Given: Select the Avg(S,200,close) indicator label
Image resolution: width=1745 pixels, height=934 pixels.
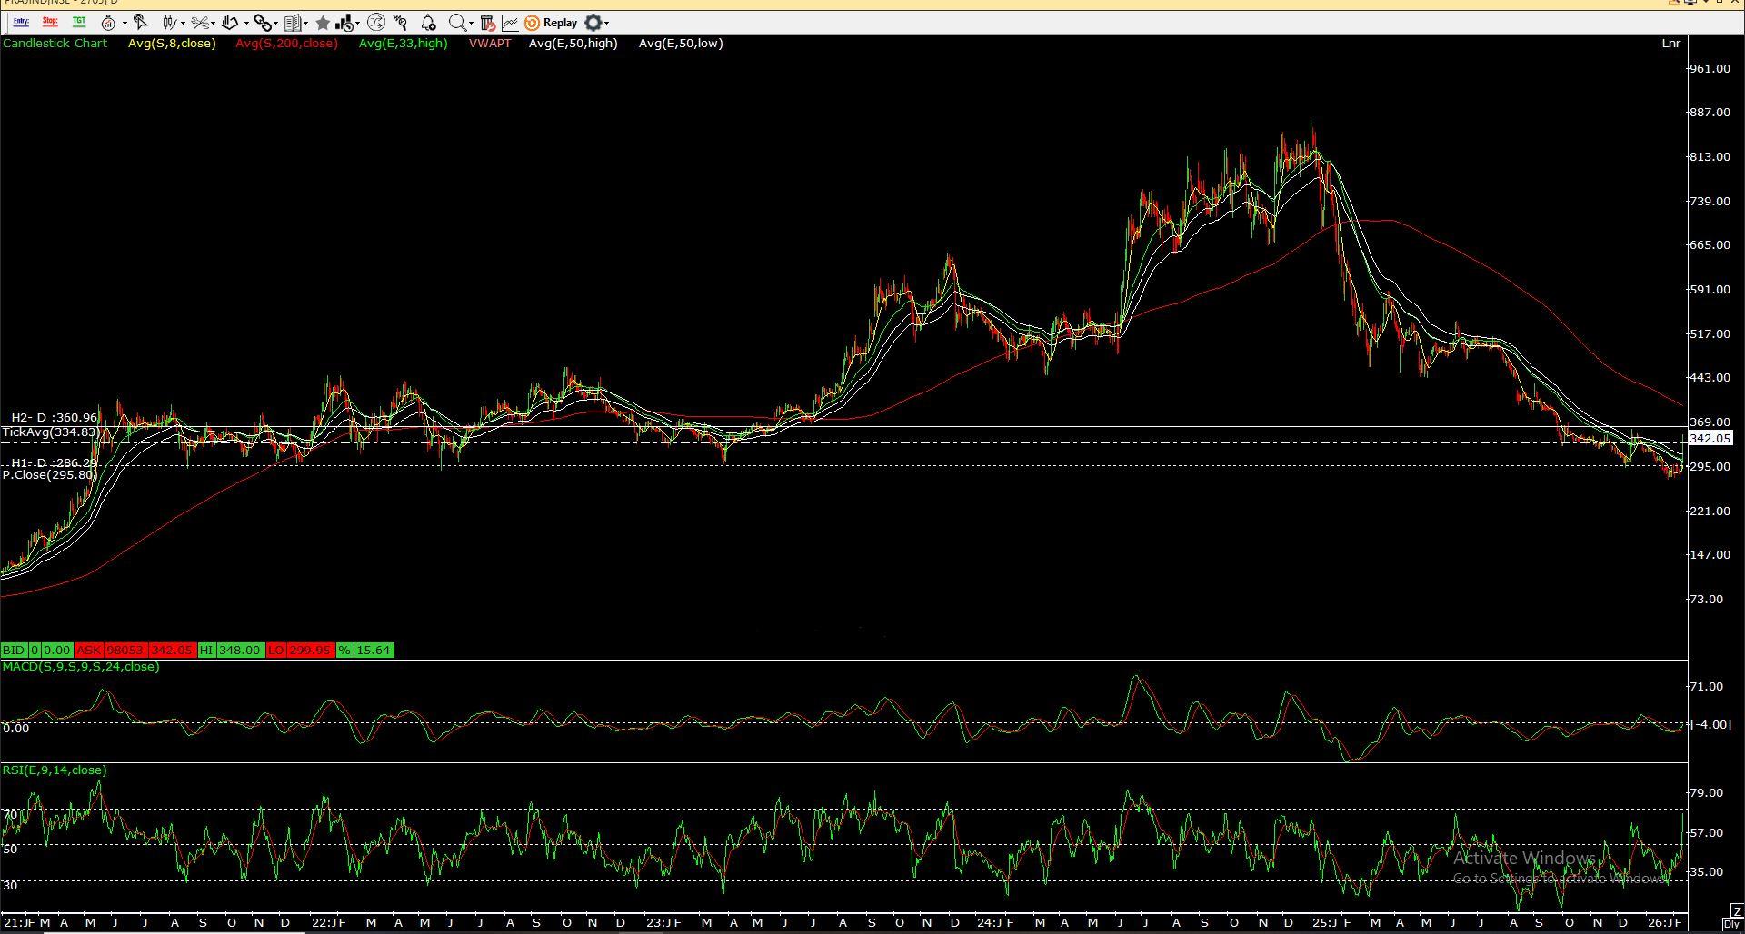Looking at the screenshot, I should (286, 44).
